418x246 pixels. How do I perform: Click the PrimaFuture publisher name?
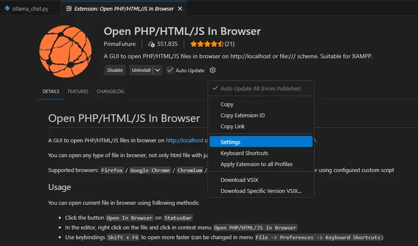click(120, 44)
